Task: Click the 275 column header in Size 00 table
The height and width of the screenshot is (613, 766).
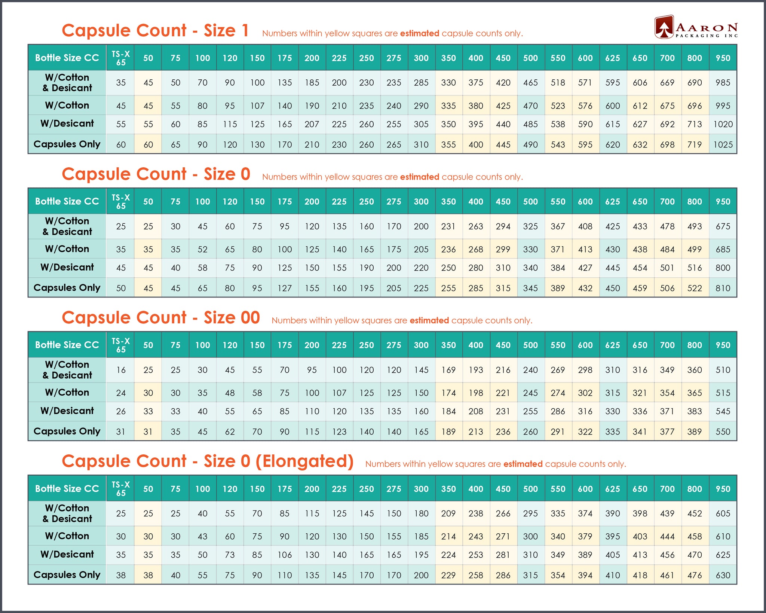Action: point(394,345)
